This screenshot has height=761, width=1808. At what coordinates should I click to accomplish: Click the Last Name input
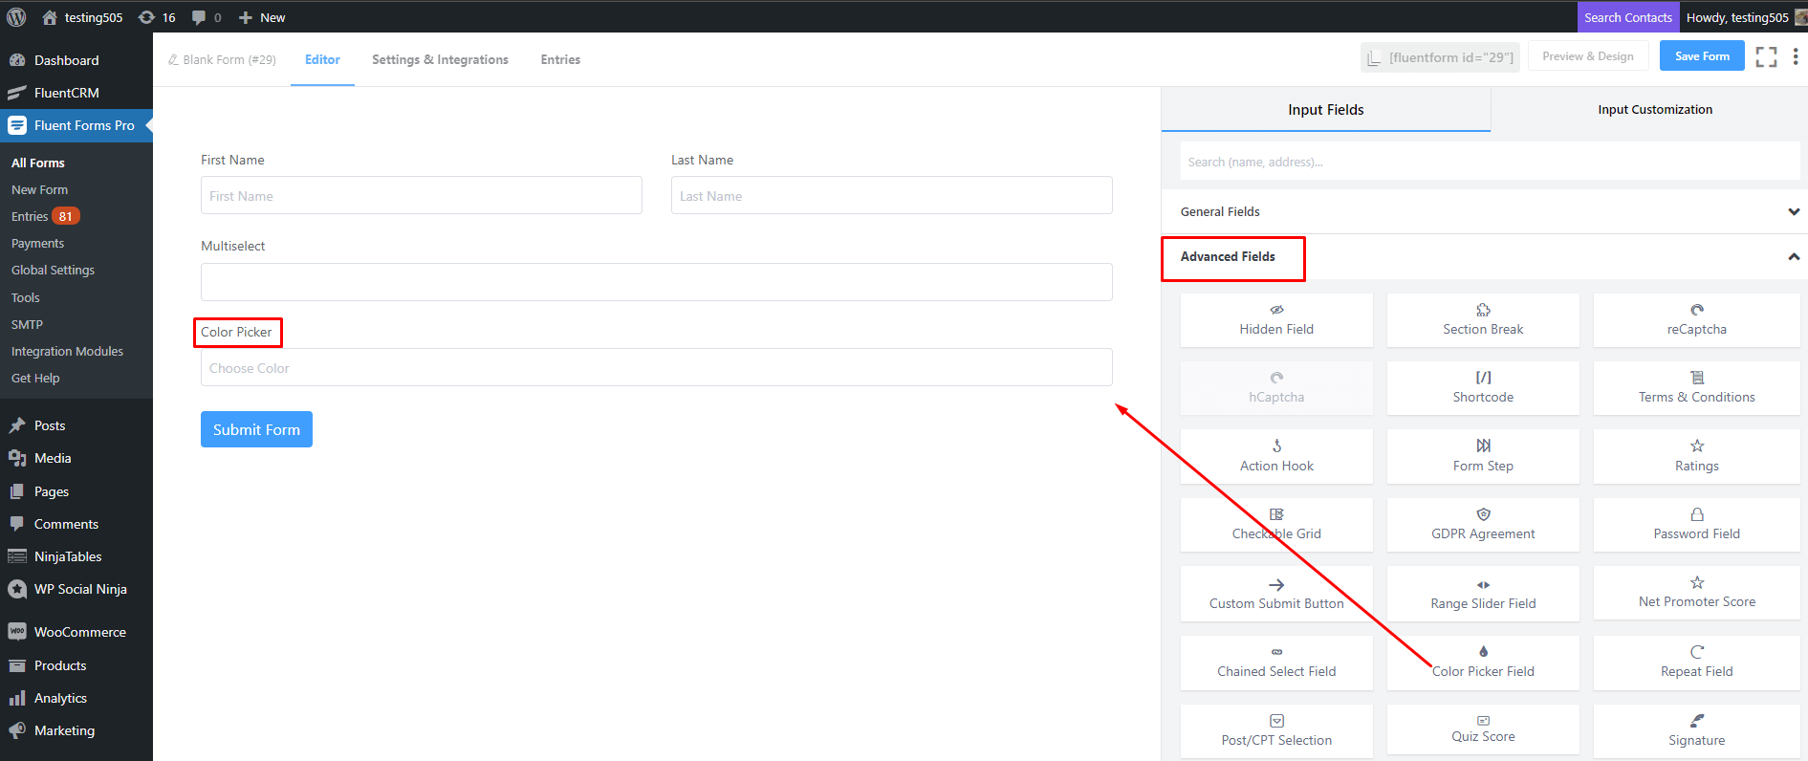click(891, 195)
